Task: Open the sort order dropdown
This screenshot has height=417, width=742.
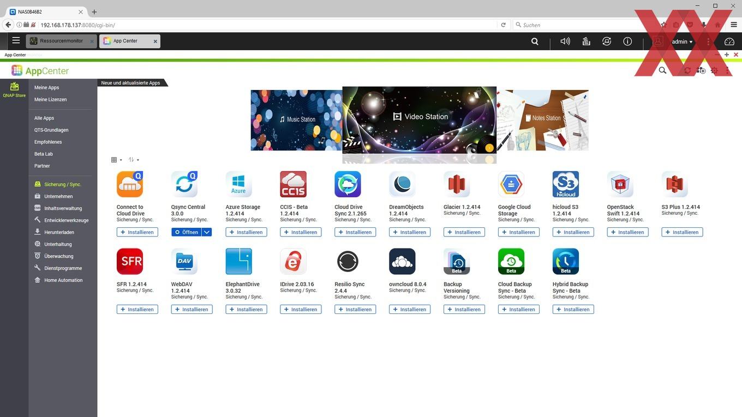Action: [134, 160]
